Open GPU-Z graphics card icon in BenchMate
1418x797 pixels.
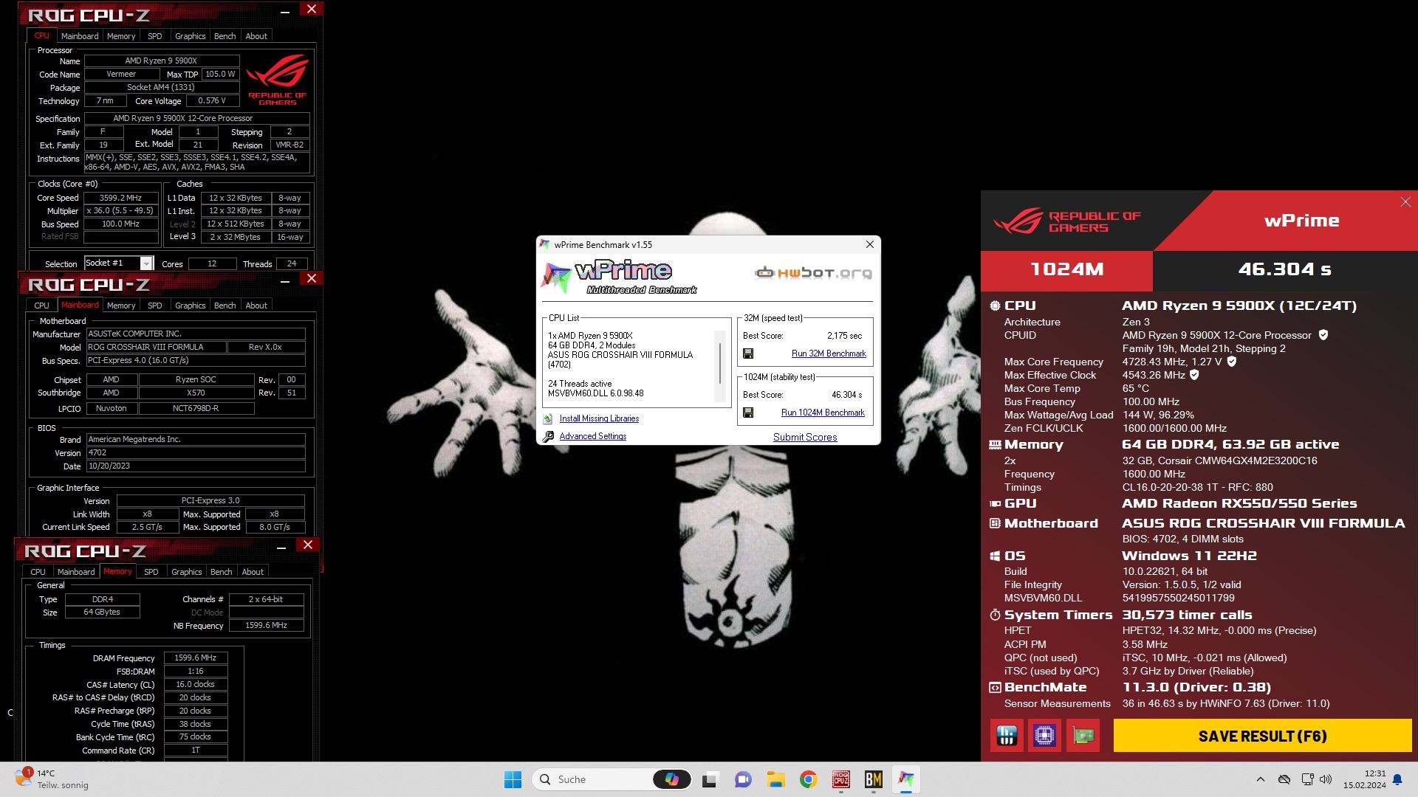pos(1083,736)
